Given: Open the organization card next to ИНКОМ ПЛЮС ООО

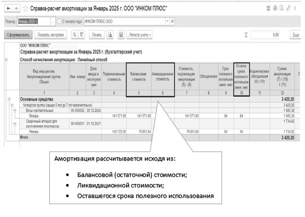Looking at the screenshot, I should coord(172,22).
